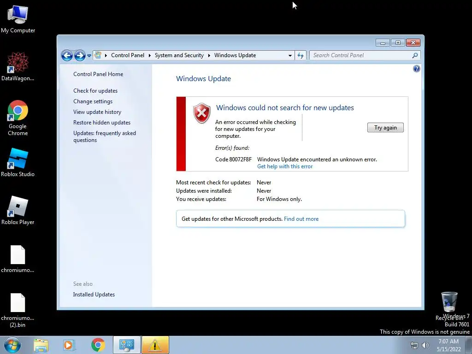Select Control Panel in the breadcrumb
The width and height of the screenshot is (472, 354).
point(128,55)
